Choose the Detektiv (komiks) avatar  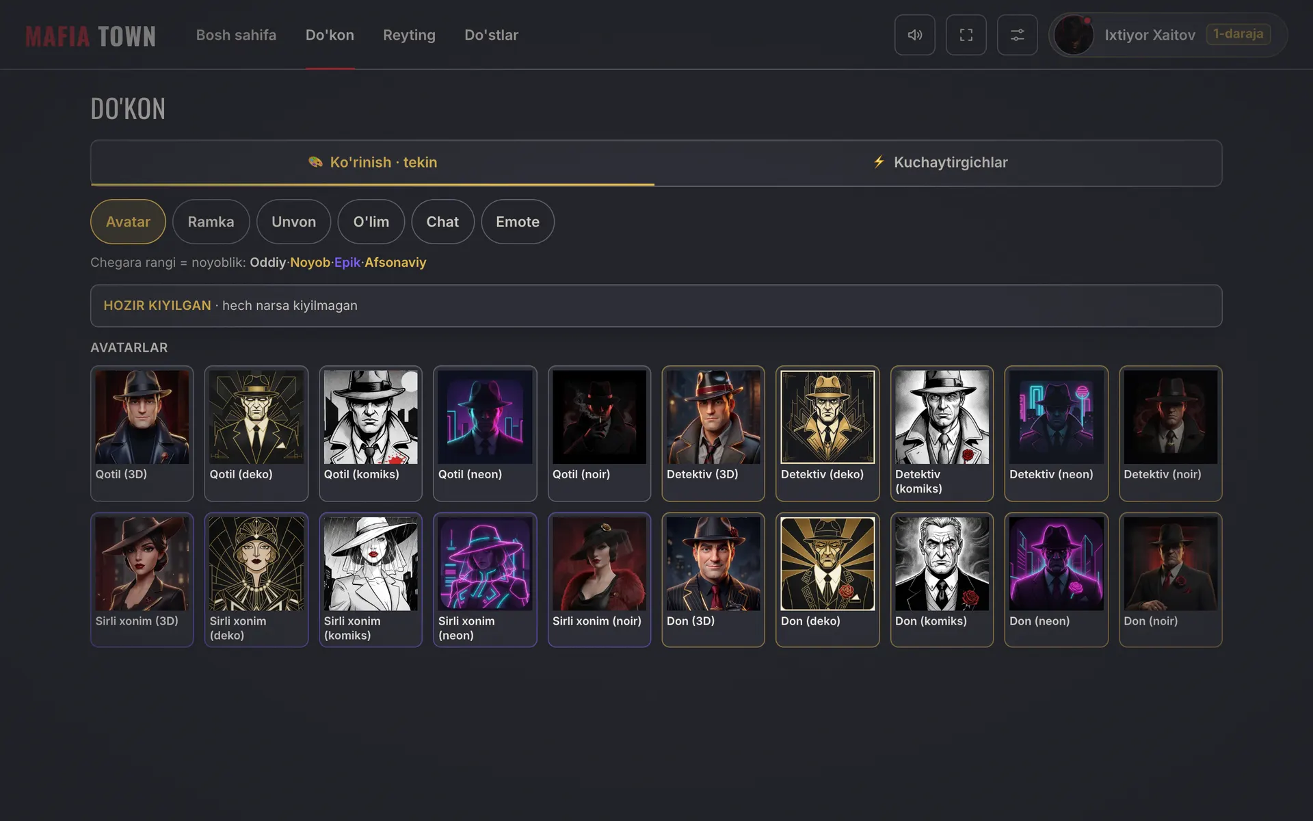click(x=942, y=433)
